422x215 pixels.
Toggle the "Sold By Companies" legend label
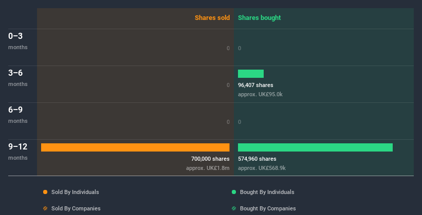pos(76,208)
